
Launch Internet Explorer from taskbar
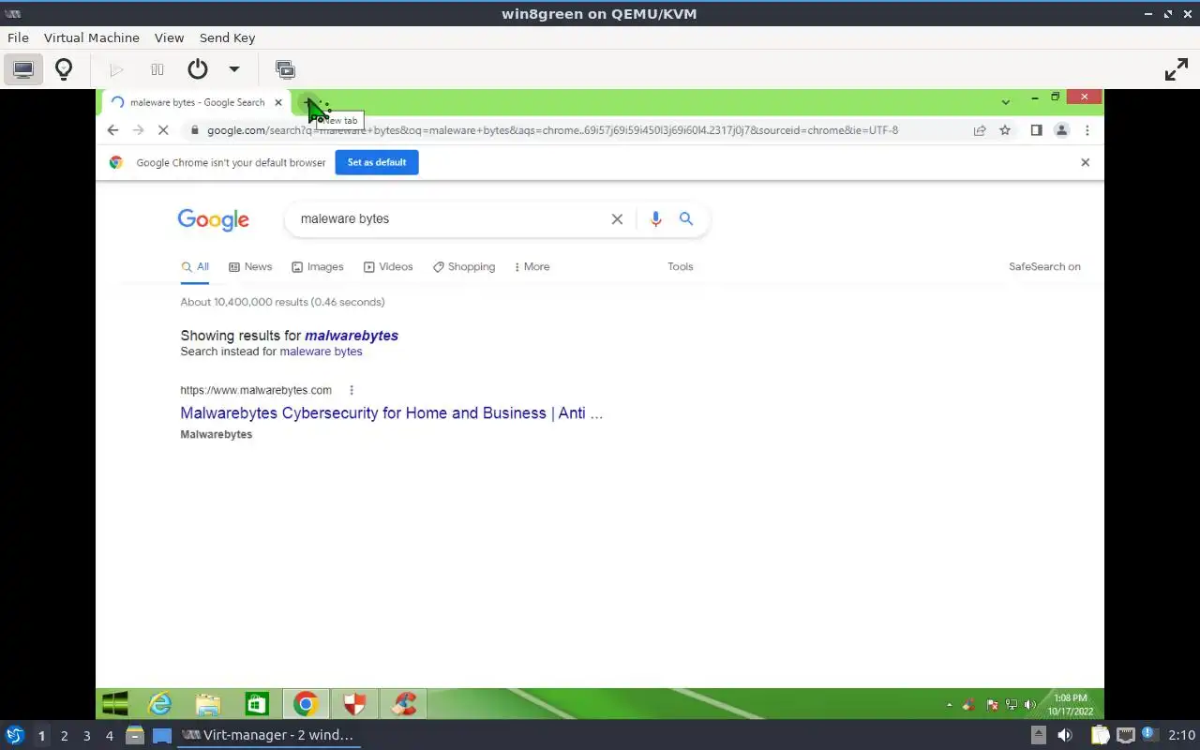click(161, 704)
